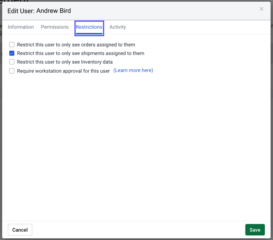Viewport: 273px width, 240px height.
Task: Dismiss the Edit User dialog via Cancel
Action: tap(20, 230)
